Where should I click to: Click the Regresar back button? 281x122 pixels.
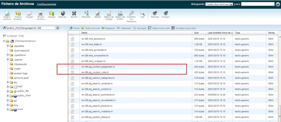click(108, 28)
